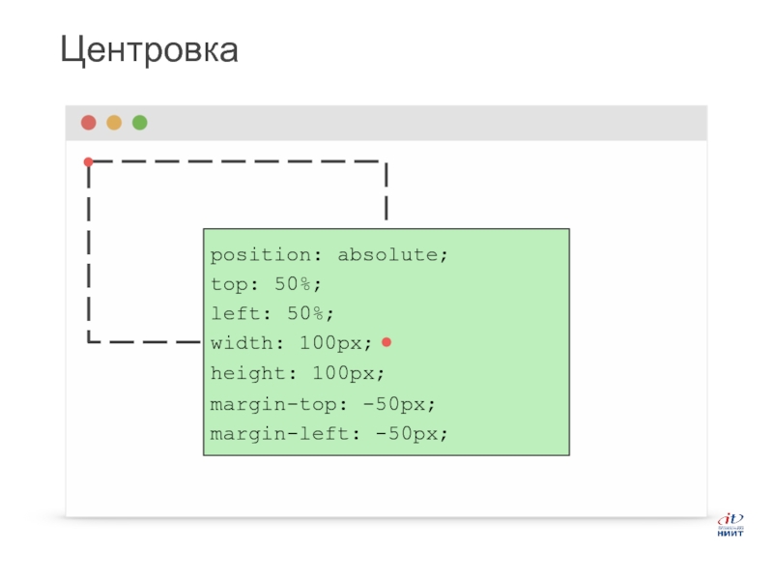
Task: Select the "top: 50%;" code line
Action: pyautogui.click(x=266, y=284)
